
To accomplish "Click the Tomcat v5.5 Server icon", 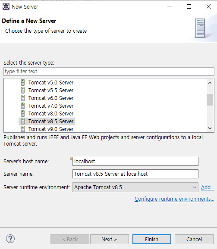I will (x=23, y=90).
